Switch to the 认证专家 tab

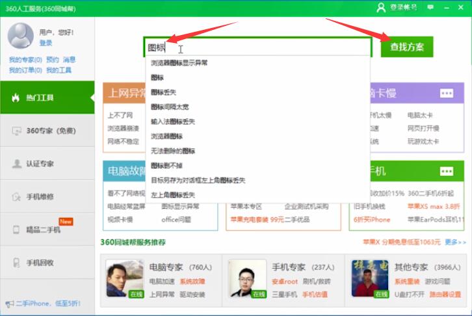click(47, 164)
